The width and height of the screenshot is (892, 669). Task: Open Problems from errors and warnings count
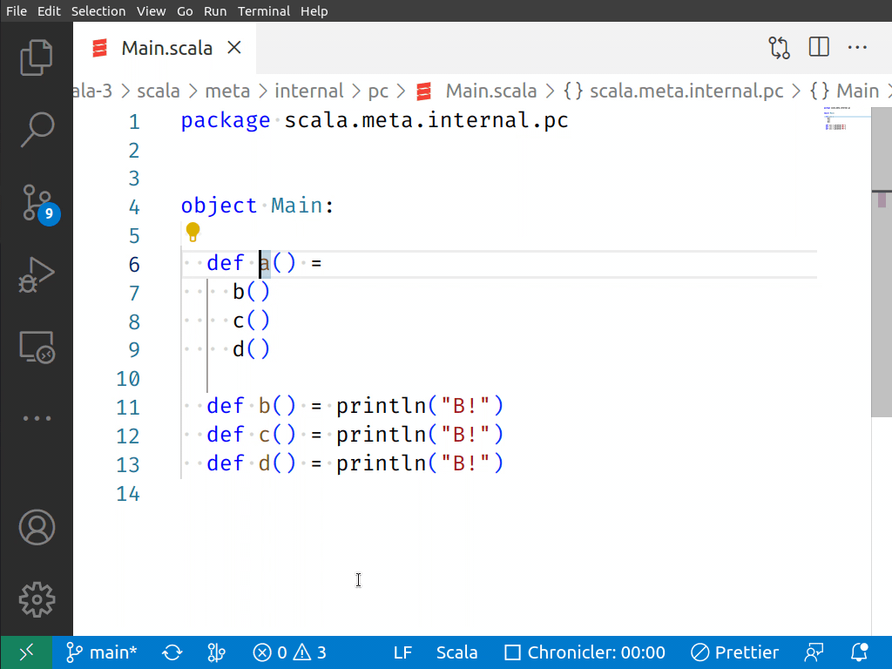[x=289, y=652]
